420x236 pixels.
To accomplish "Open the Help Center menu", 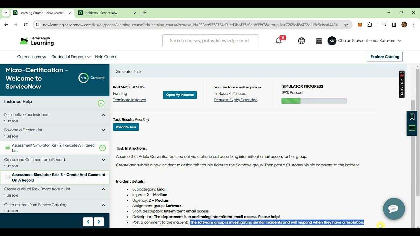I will [106, 57].
